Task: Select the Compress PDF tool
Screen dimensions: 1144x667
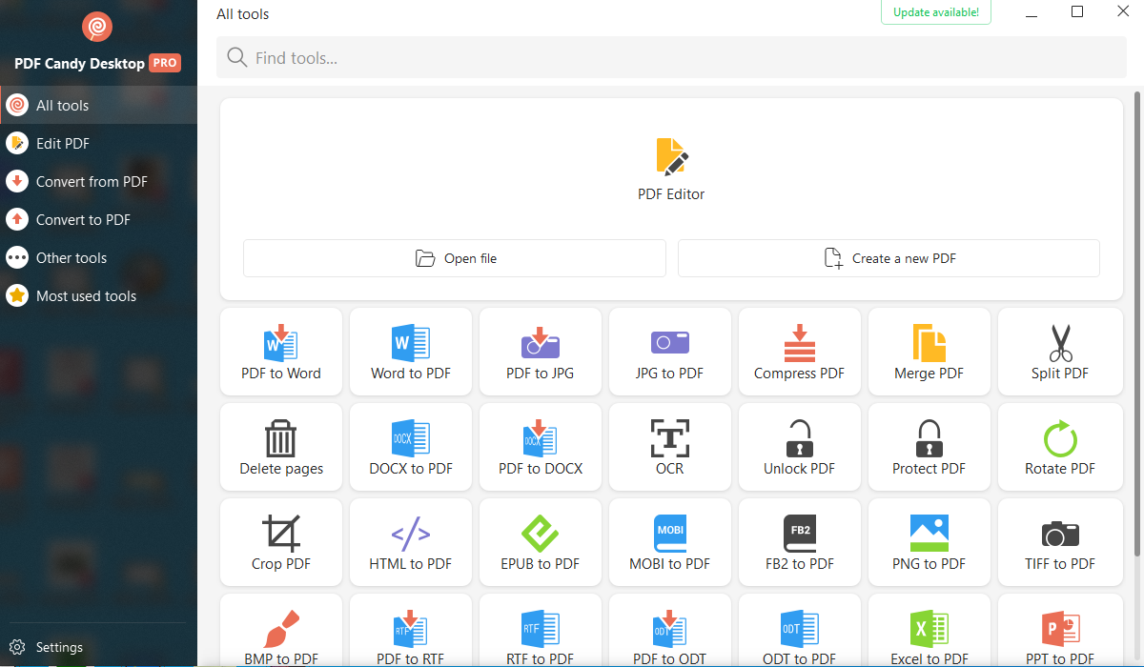Action: click(x=799, y=352)
